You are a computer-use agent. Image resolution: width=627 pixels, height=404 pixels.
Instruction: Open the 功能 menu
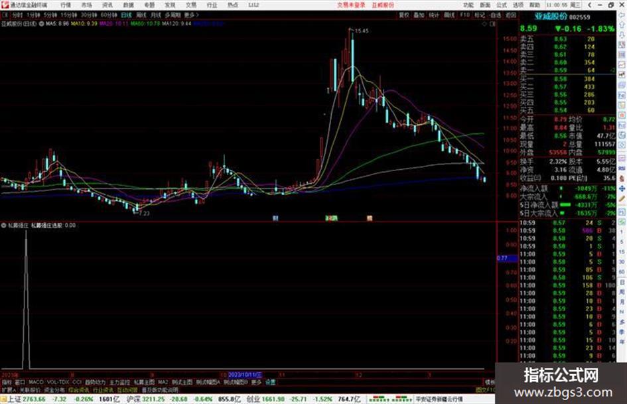coord(468,5)
